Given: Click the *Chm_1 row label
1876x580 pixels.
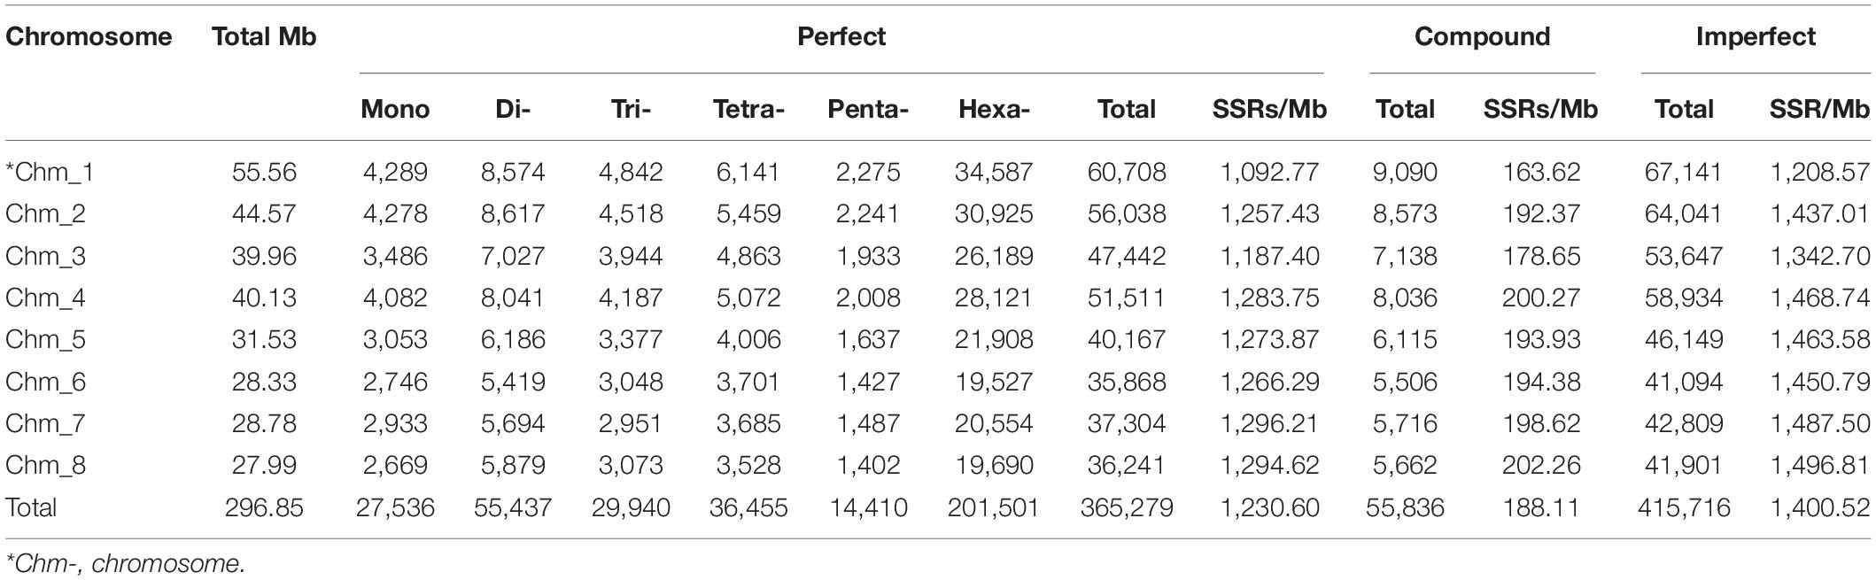Looking at the screenshot, I should (50, 172).
